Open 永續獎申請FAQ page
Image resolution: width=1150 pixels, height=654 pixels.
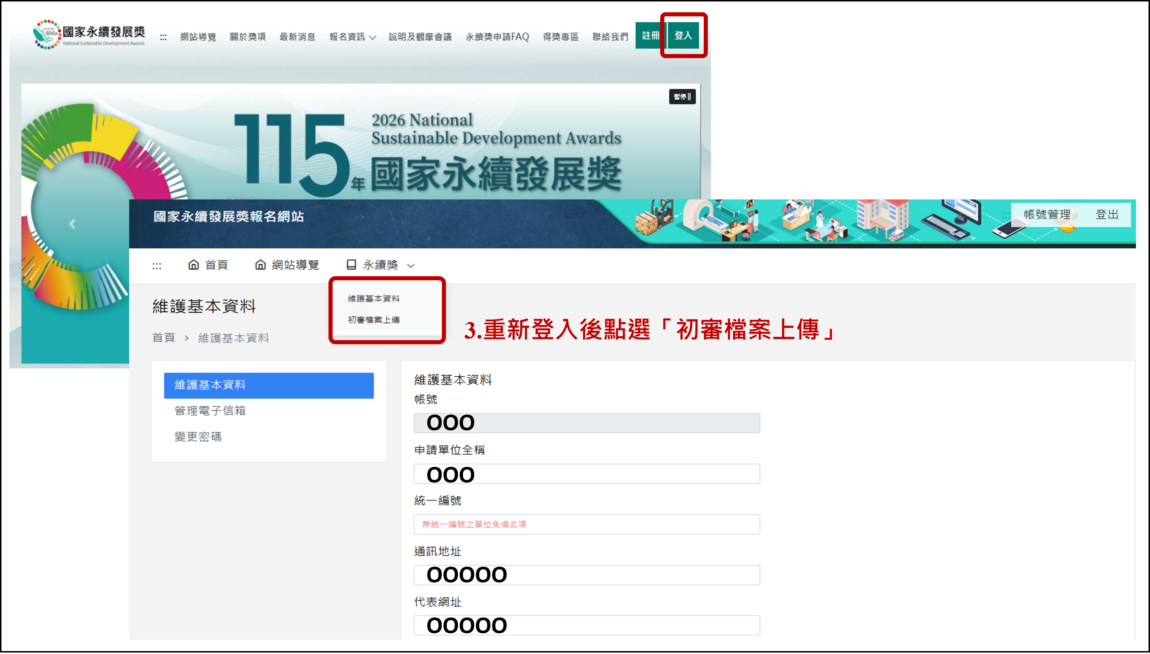497,37
